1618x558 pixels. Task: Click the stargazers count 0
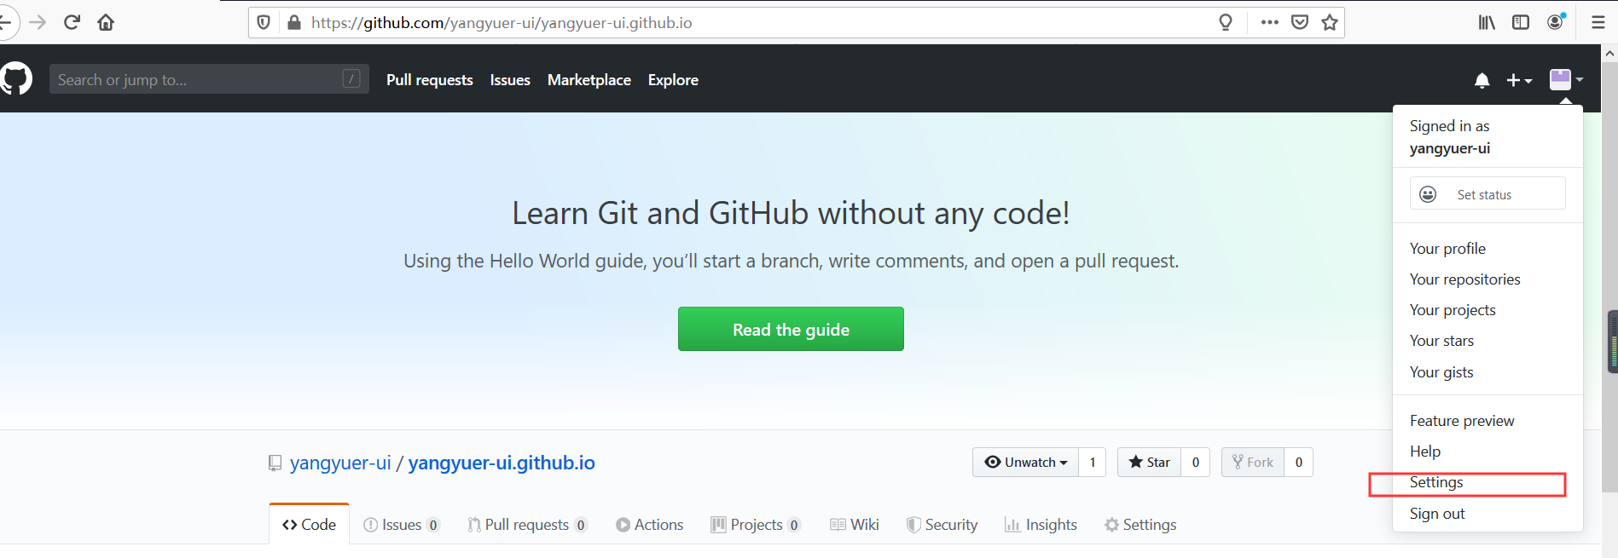point(1196,462)
